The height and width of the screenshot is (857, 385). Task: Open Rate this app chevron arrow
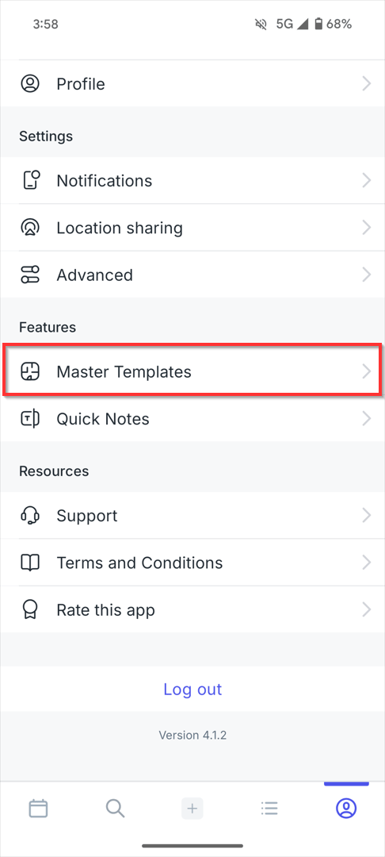tap(367, 609)
